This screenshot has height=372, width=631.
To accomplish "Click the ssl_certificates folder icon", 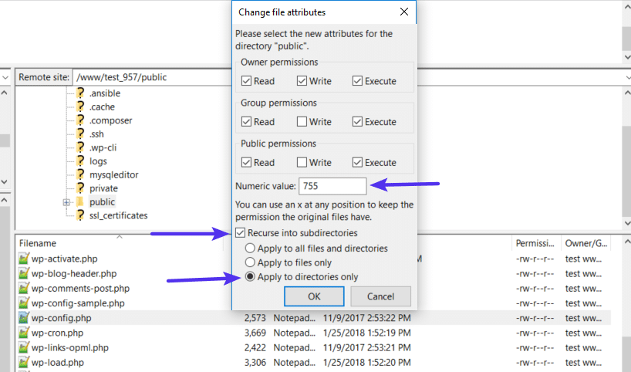I will click(80, 215).
